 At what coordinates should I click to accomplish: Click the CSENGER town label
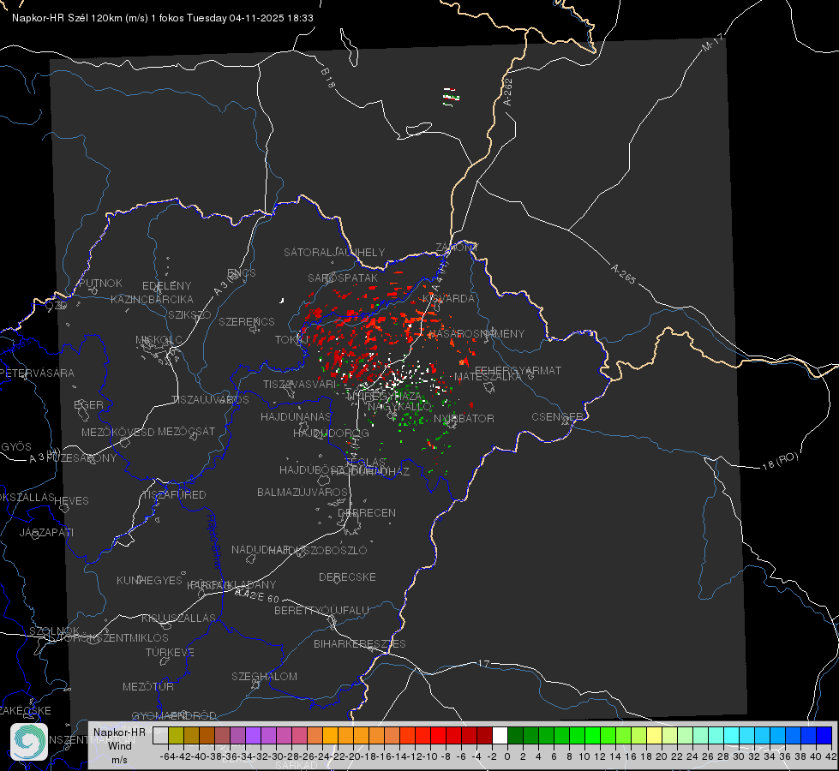(x=557, y=417)
